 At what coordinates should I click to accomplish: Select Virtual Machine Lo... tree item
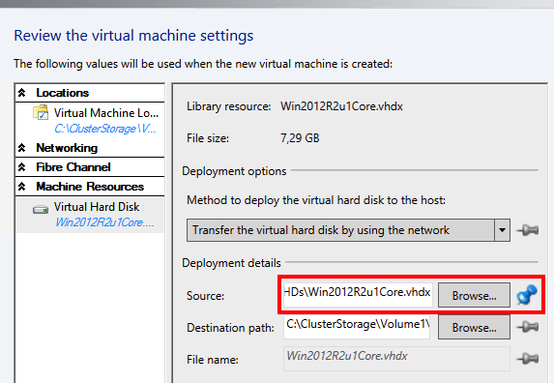pos(90,120)
